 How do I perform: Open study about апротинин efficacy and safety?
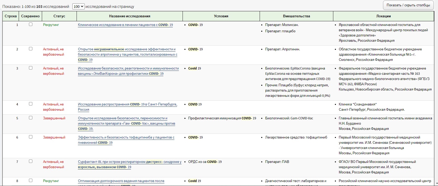(128, 55)
